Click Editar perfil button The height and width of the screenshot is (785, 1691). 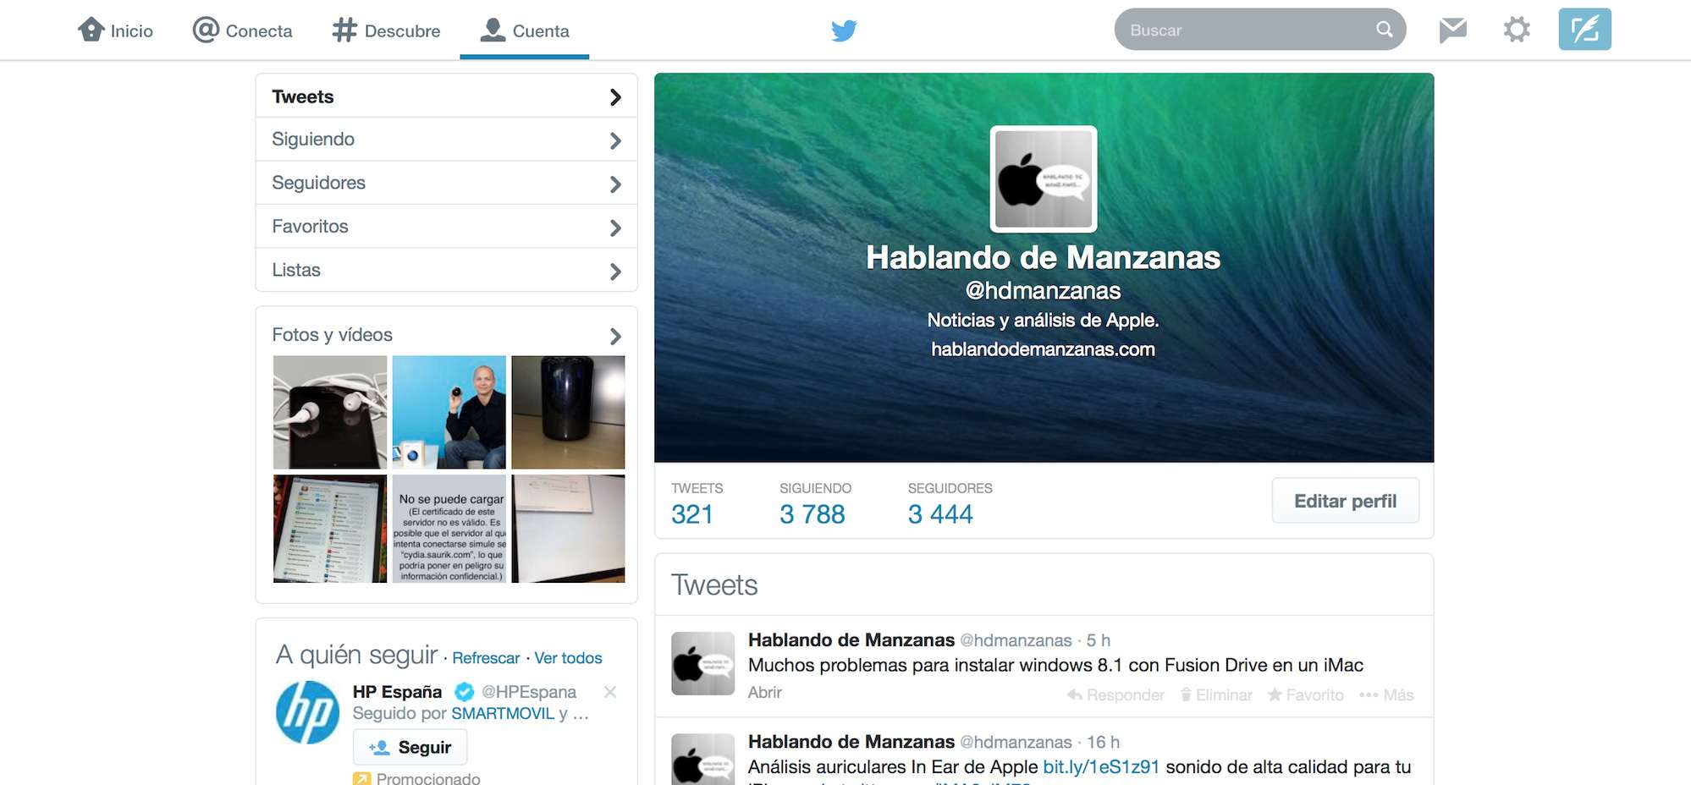click(1345, 501)
